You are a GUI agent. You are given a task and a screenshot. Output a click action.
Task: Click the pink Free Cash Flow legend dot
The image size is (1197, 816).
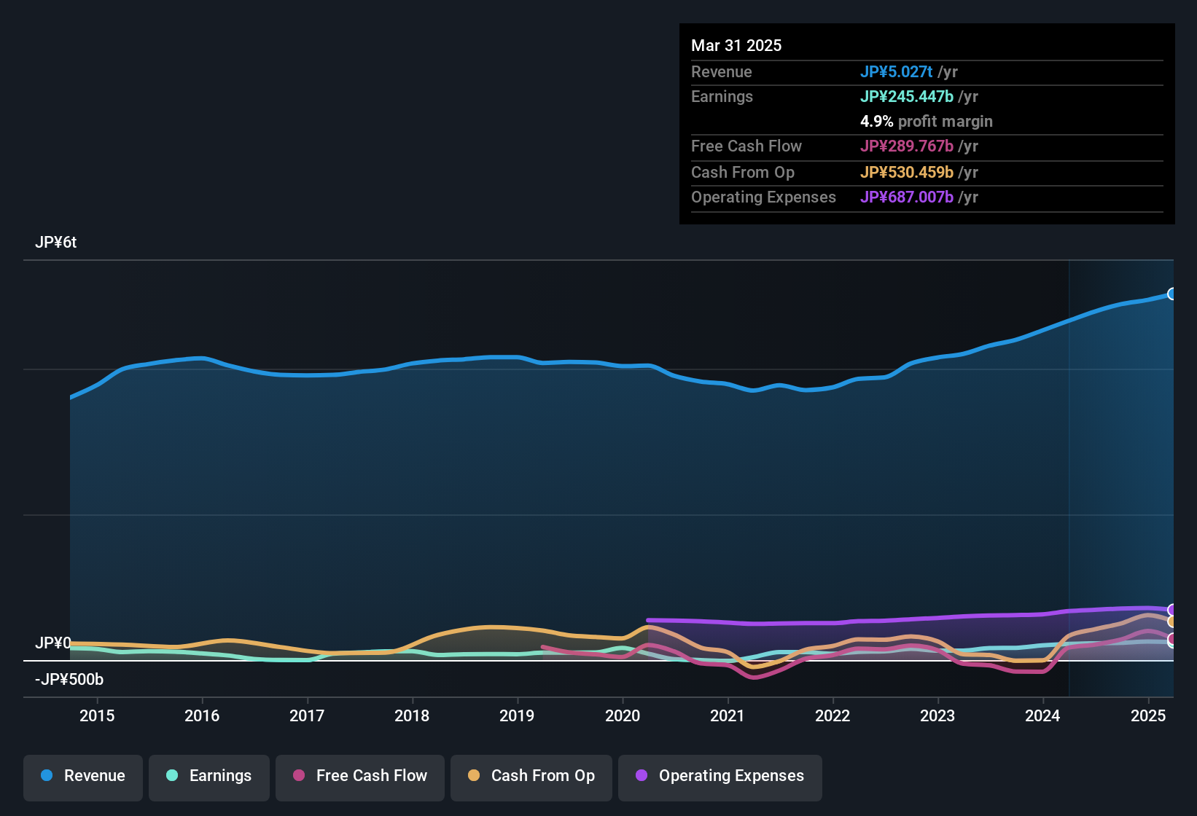pos(298,776)
